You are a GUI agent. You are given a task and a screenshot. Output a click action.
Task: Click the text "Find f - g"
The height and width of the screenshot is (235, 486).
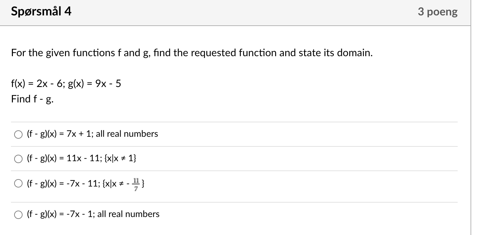(32, 99)
